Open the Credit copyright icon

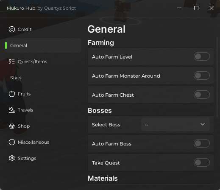(x=12, y=29)
